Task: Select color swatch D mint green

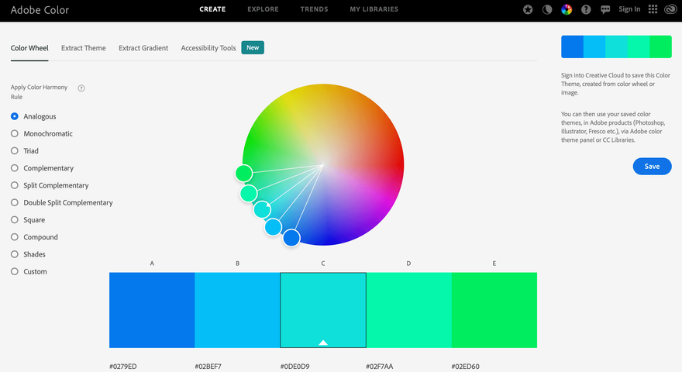Action: pyautogui.click(x=409, y=310)
